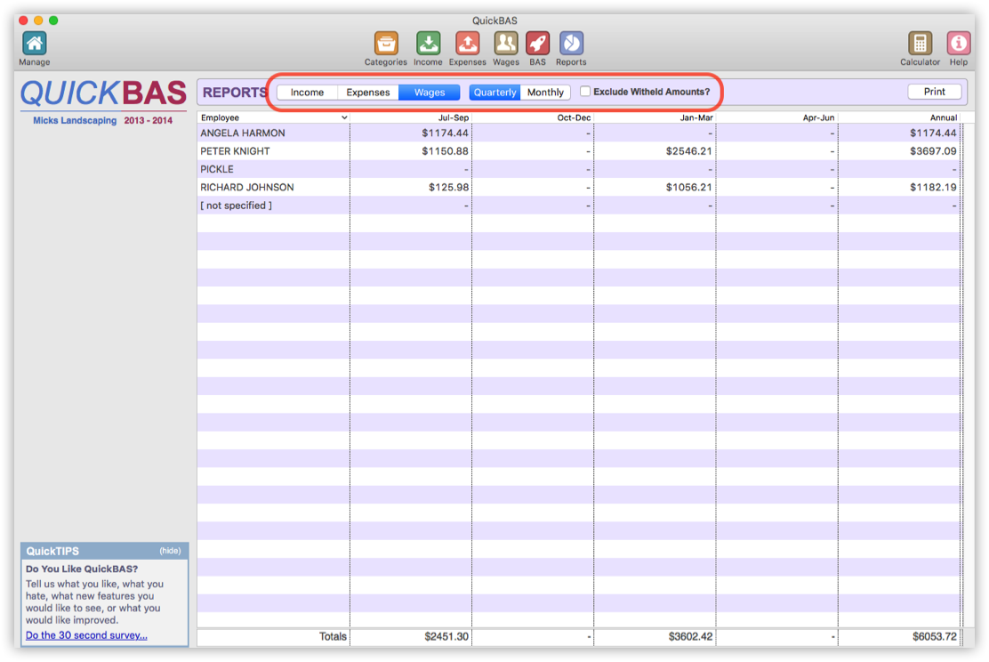
Task: Hide the QuickTIPS panel
Action: tap(170, 551)
